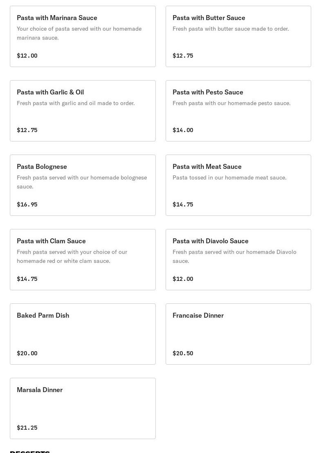Select the Francaise Dinner item
Viewport: 321px width, 453px height.
(238, 334)
